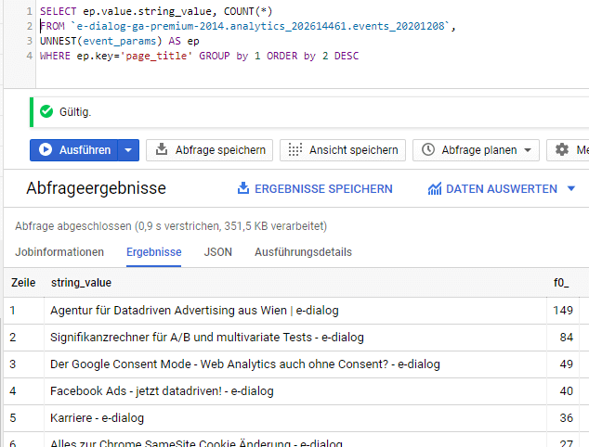Save the query via Abfrage speichern
The image size is (589, 447).
tap(209, 149)
